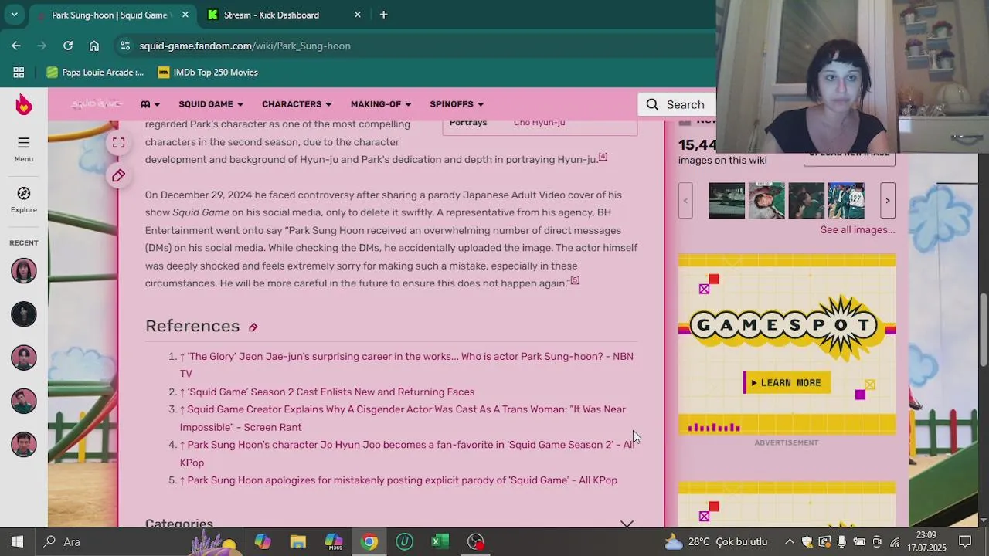Image resolution: width=989 pixels, height=556 pixels.
Task: Open fan-favorite Jo Hyun Joo reference
Action: (x=407, y=453)
